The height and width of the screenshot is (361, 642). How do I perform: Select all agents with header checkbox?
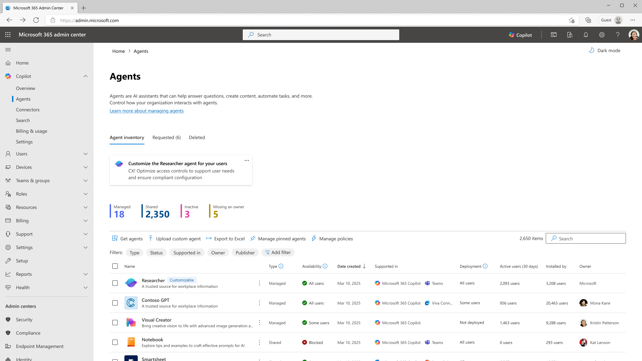tap(115, 266)
